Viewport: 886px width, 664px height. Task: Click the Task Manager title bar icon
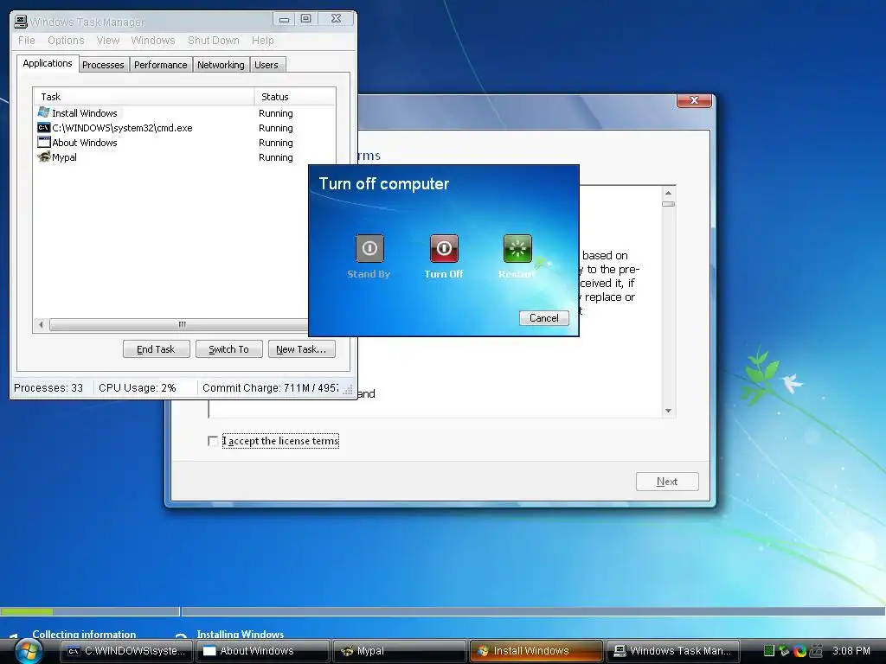[x=21, y=22]
